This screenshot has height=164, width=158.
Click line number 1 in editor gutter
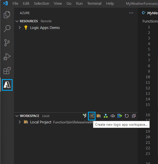pyautogui.click(x=149, y=27)
